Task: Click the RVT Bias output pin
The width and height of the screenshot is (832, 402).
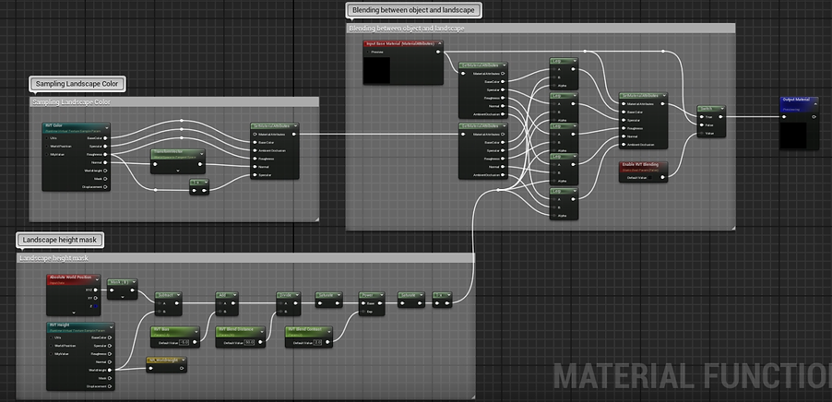Action: pos(196,343)
